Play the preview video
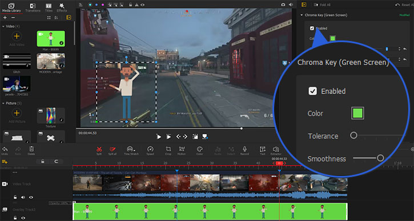Screen dimensions: 414x221 pos(159,137)
